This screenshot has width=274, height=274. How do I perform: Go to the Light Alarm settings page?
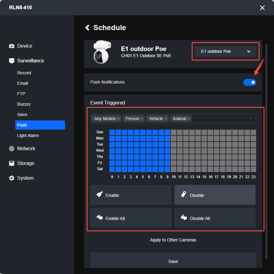28,135
